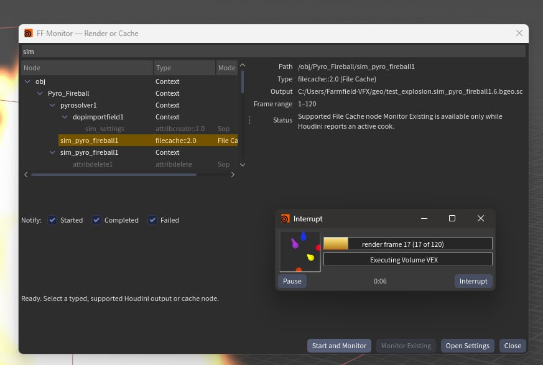Viewport: 543px width, 365px height.
Task: Click the render frame 17 progress bar
Action: tap(407, 244)
